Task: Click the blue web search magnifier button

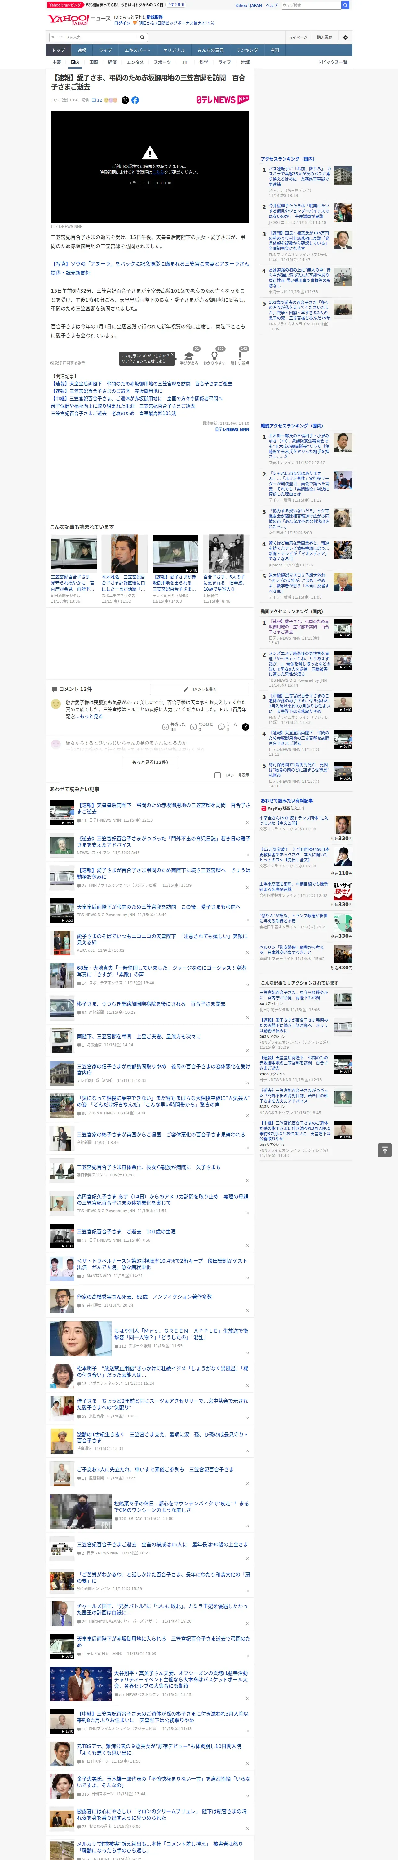Action: pyautogui.click(x=345, y=5)
